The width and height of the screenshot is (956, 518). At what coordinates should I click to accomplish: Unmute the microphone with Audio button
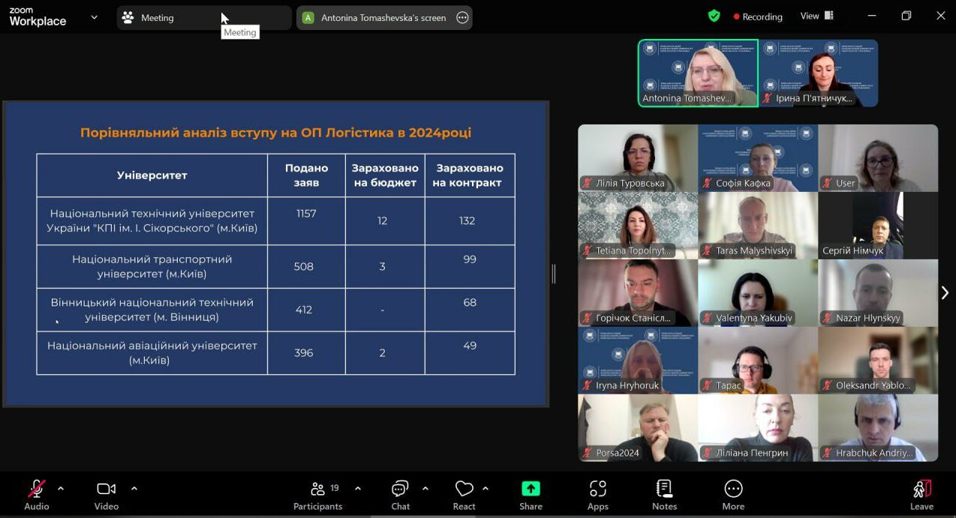(36, 496)
